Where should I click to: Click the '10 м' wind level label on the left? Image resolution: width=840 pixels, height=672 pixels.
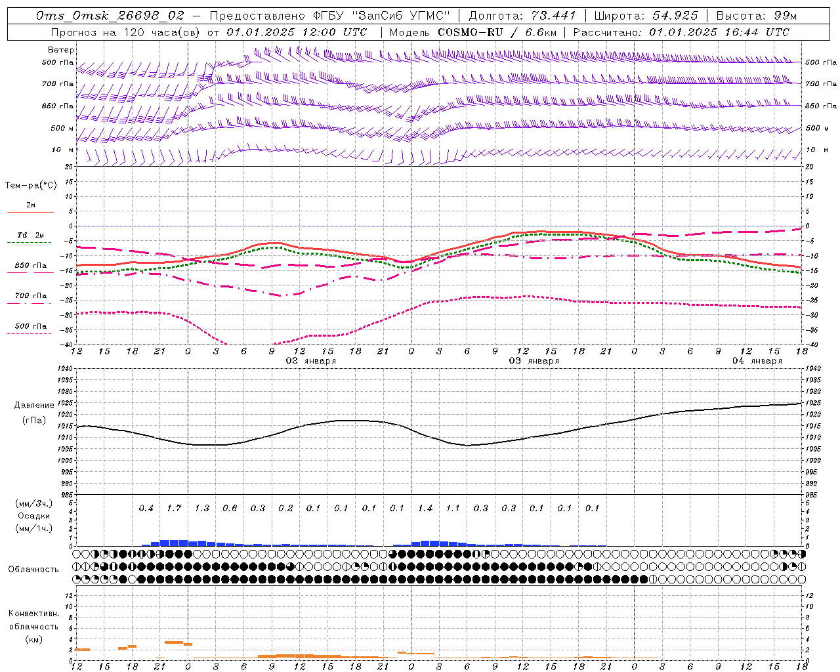point(62,150)
